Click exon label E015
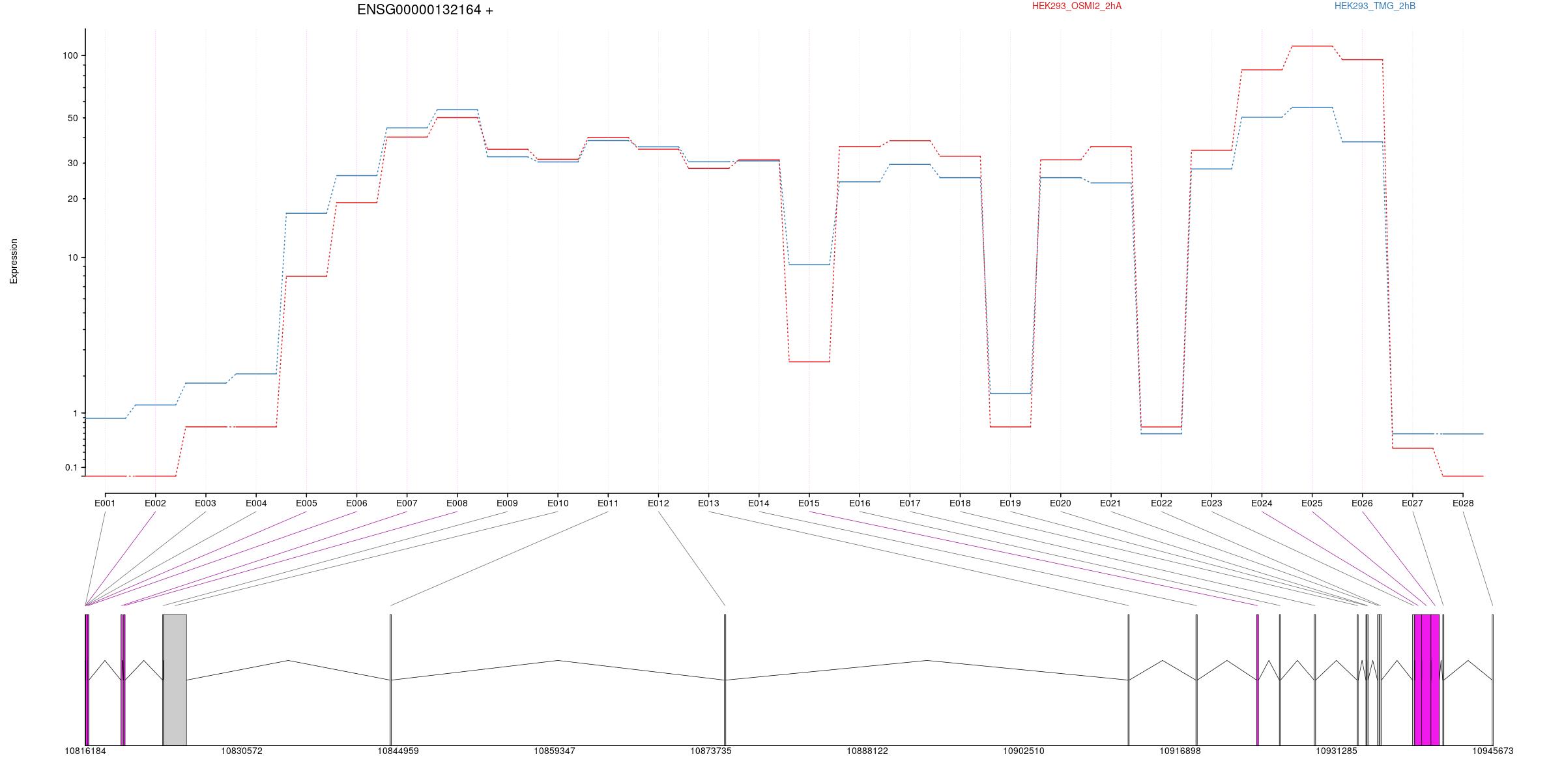The height and width of the screenshot is (782, 1564). [x=809, y=503]
